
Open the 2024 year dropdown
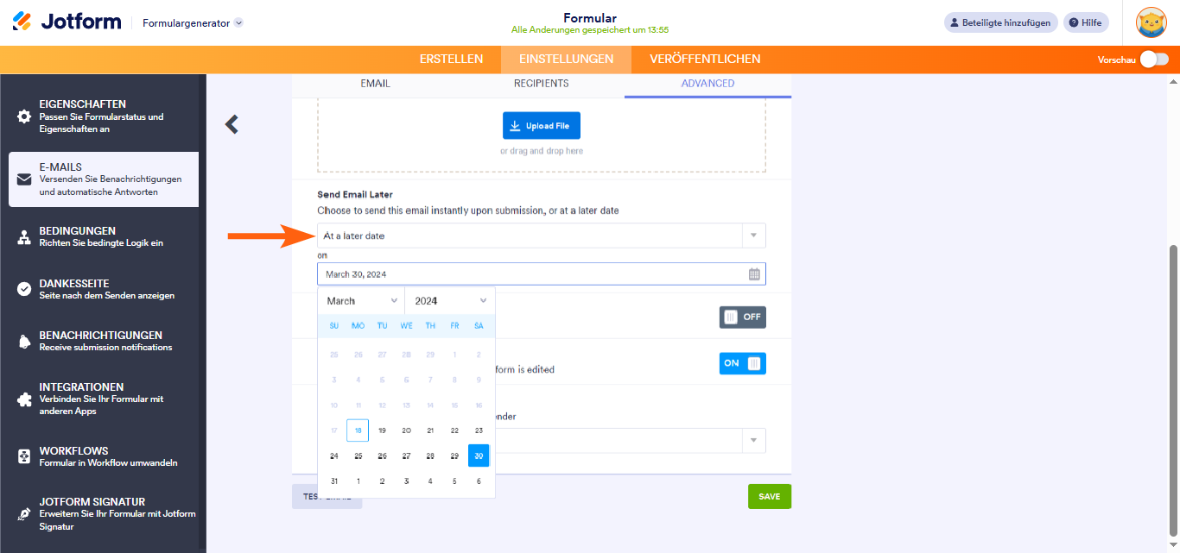450,301
